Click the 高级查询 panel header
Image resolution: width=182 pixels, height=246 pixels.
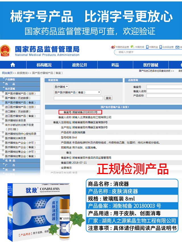click(x=153, y=80)
